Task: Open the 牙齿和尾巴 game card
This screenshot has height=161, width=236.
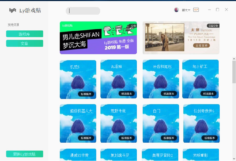Action: point(161,79)
